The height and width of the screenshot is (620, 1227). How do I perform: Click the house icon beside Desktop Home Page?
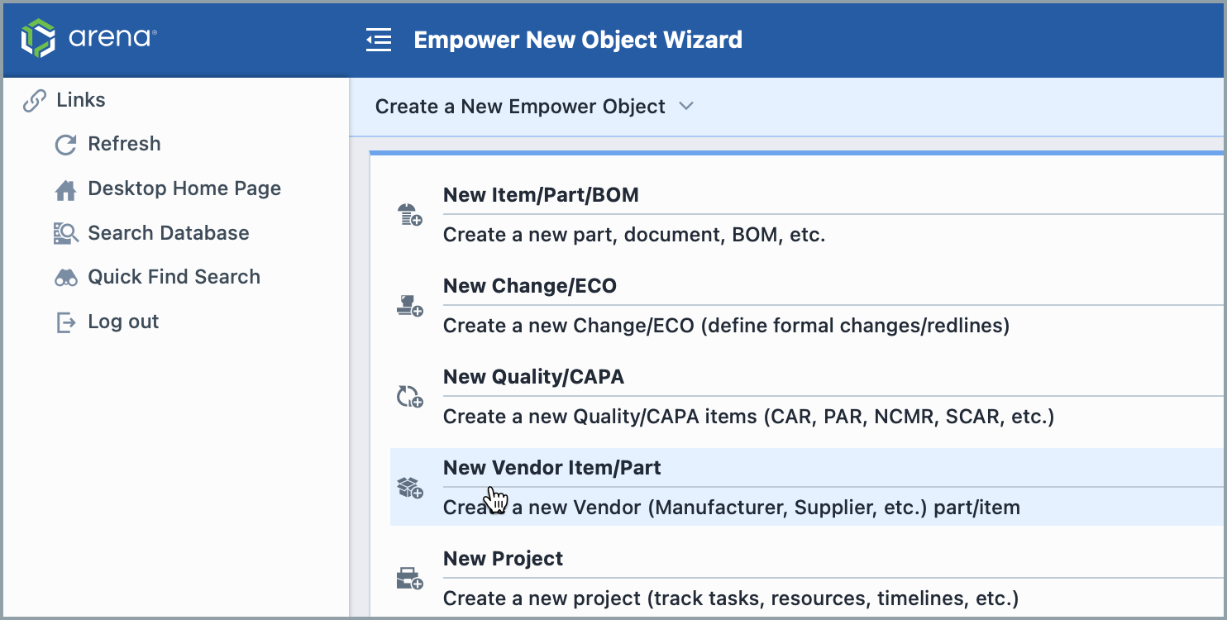tap(65, 188)
